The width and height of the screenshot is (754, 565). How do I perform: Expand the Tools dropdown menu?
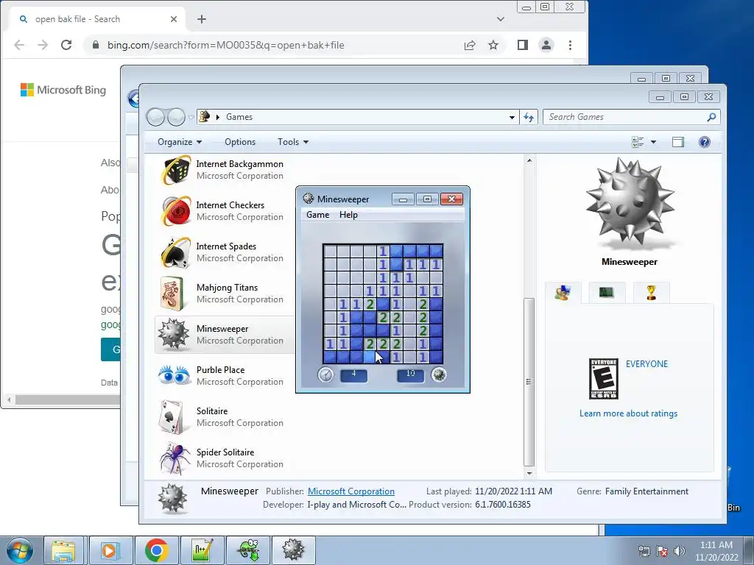pyautogui.click(x=293, y=142)
